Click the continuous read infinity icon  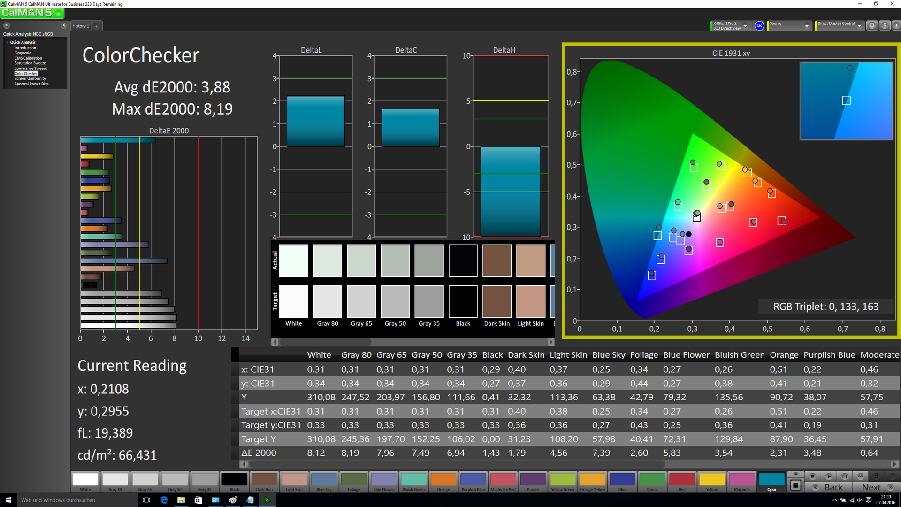tap(860, 476)
